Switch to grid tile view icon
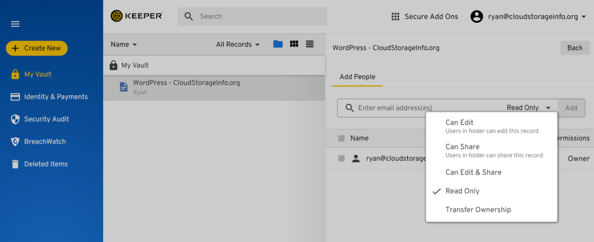 (294, 44)
